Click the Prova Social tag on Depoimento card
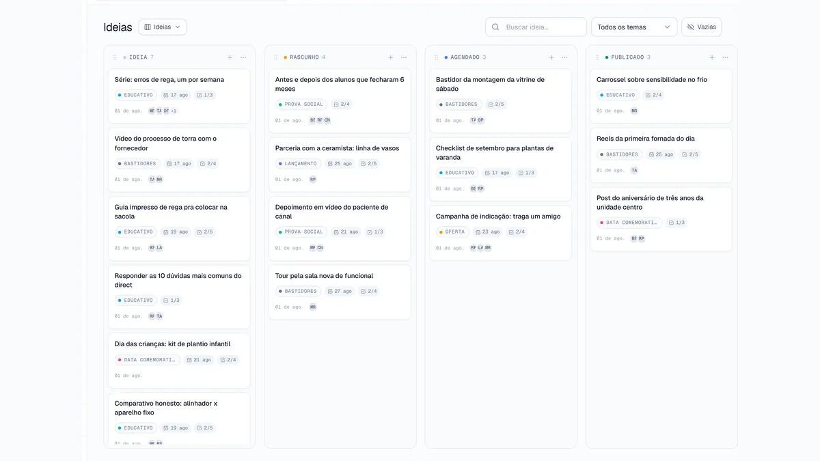 [301, 232]
